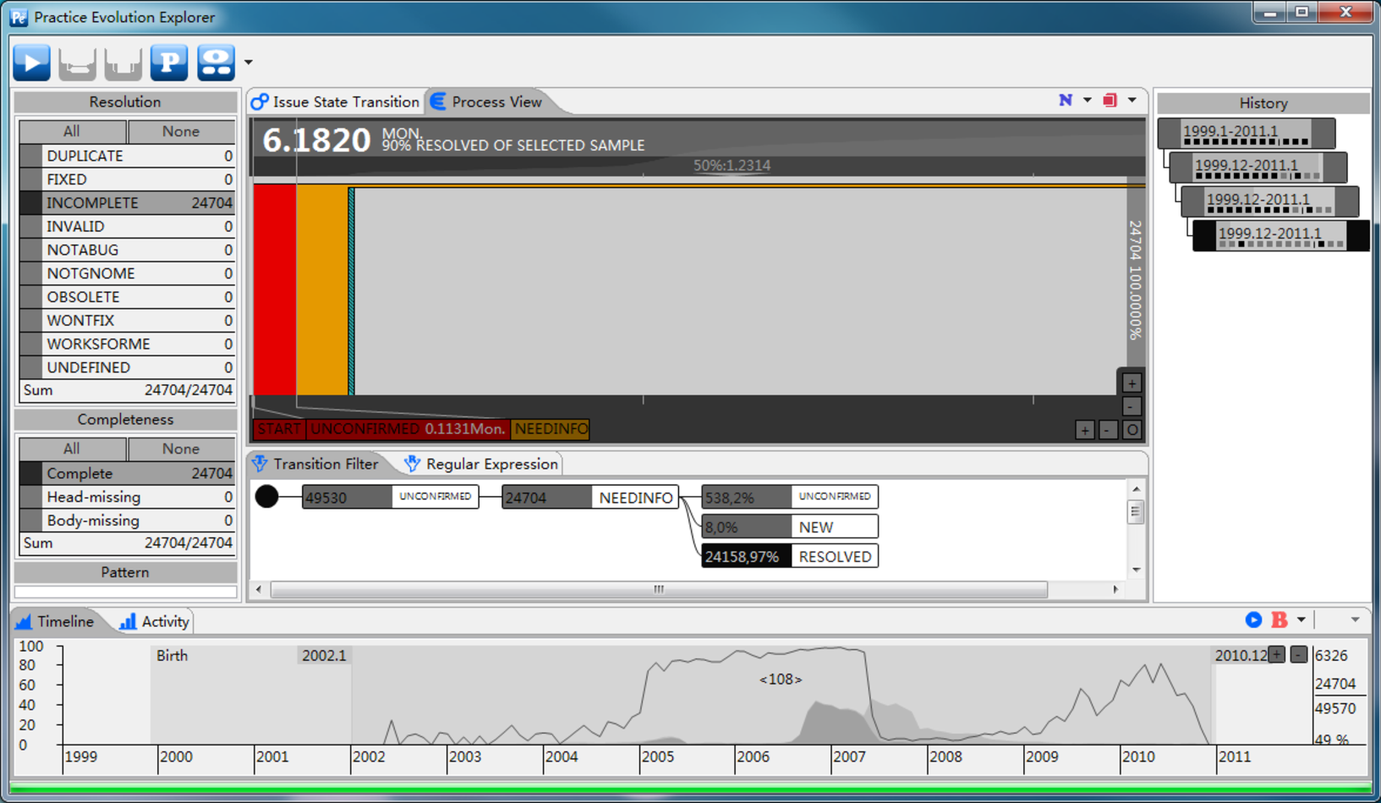Click the red stacked-squares icon
The width and height of the screenshot is (1381, 803).
tap(1110, 101)
